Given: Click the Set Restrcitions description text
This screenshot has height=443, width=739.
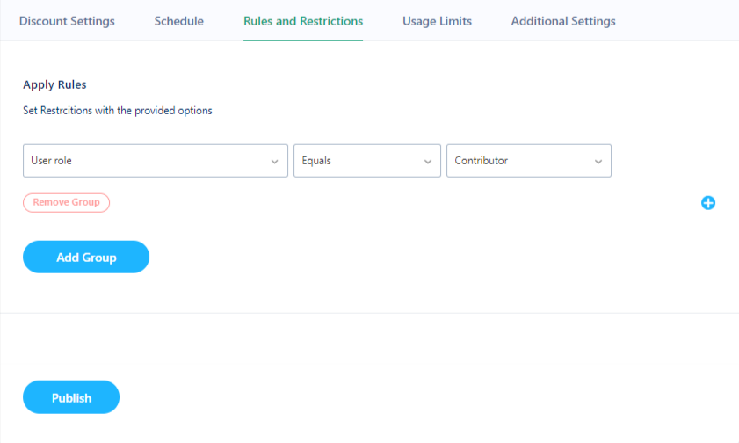Looking at the screenshot, I should [118, 111].
